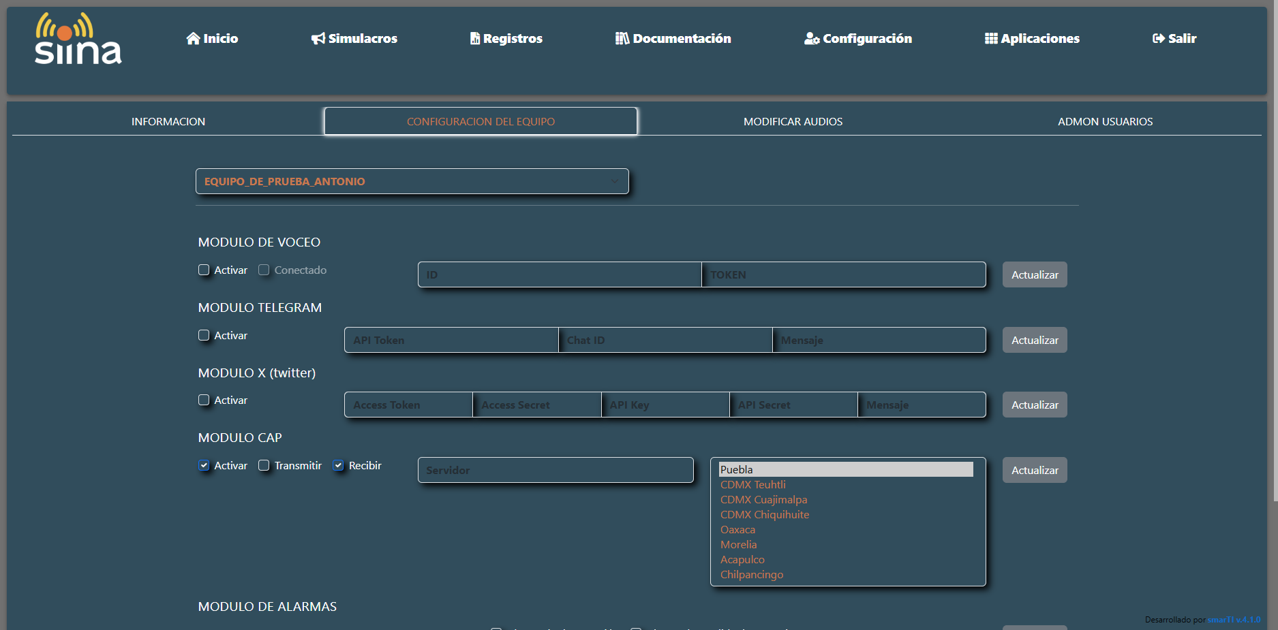Open Registros via its document icon
1278x630 pixels.
474,39
